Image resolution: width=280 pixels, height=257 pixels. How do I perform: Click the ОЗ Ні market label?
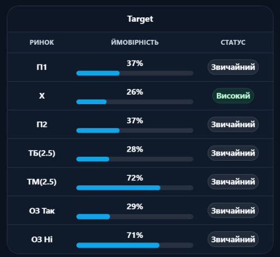coord(42,240)
